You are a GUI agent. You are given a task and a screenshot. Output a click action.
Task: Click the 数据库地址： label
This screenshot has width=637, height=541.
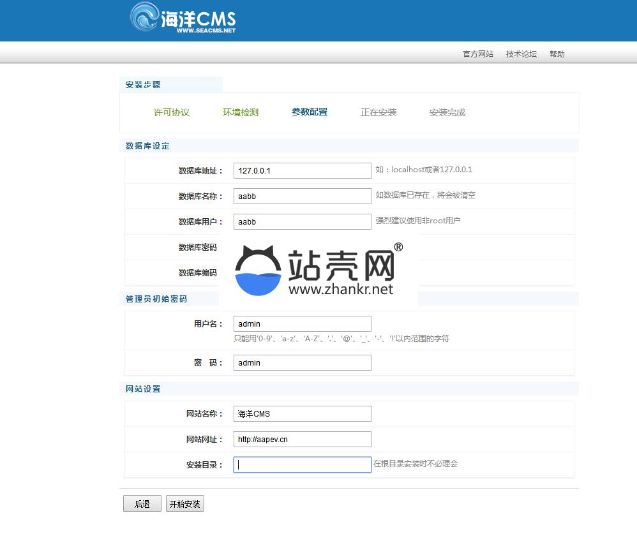point(200,171)
